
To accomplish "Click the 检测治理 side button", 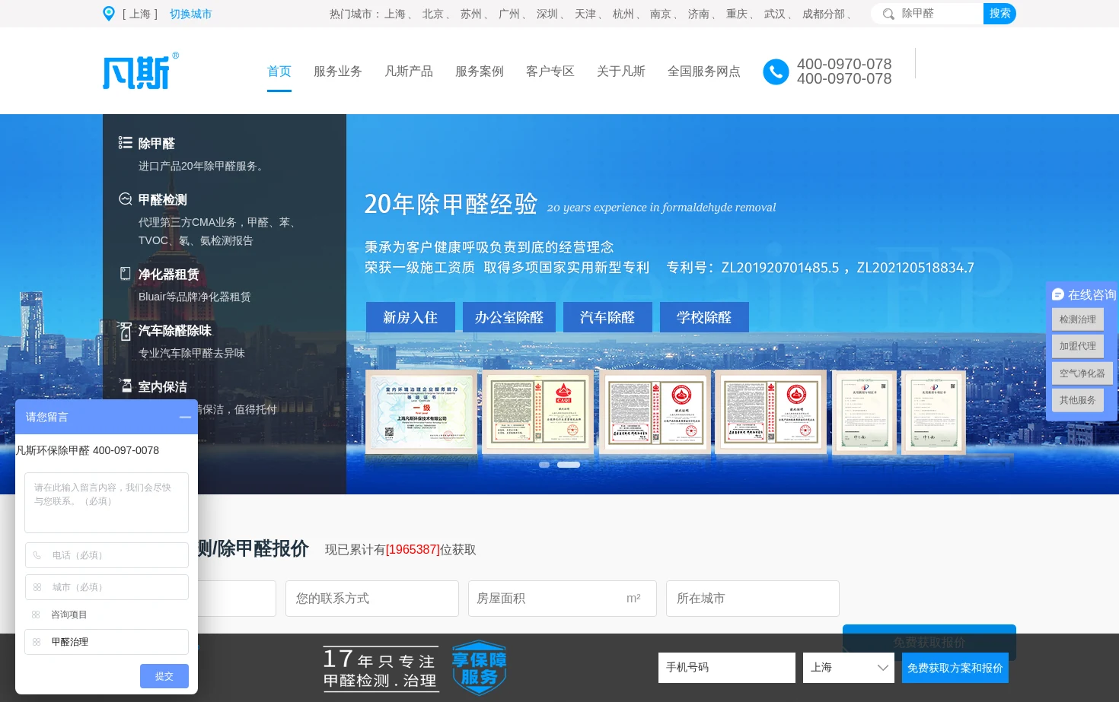I will point(1078,319).
